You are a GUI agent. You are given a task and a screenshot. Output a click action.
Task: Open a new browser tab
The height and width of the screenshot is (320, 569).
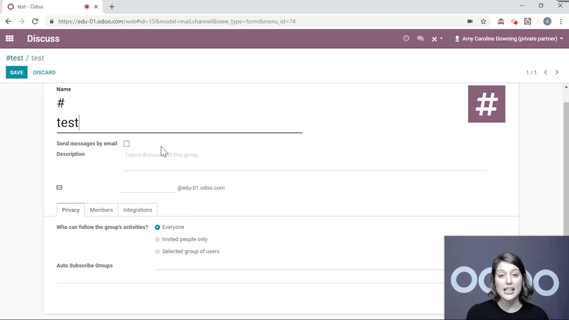112,7
